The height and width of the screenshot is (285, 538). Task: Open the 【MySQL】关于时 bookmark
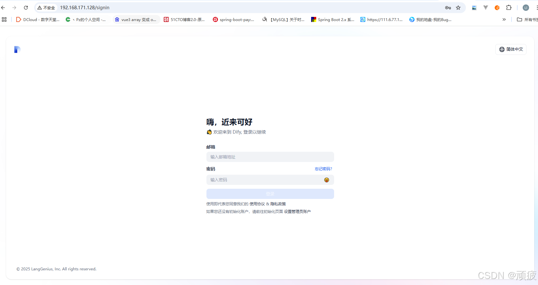coord(283,19)
